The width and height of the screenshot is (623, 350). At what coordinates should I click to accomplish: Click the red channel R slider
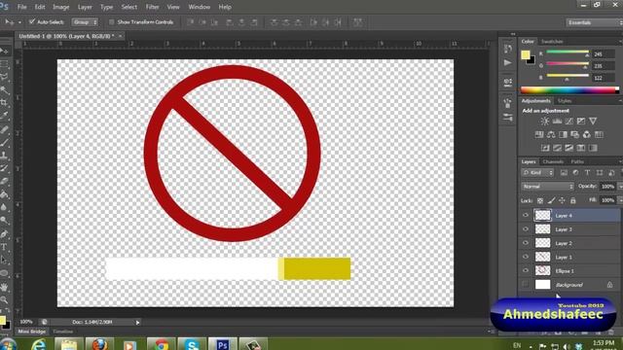point(568,52)
